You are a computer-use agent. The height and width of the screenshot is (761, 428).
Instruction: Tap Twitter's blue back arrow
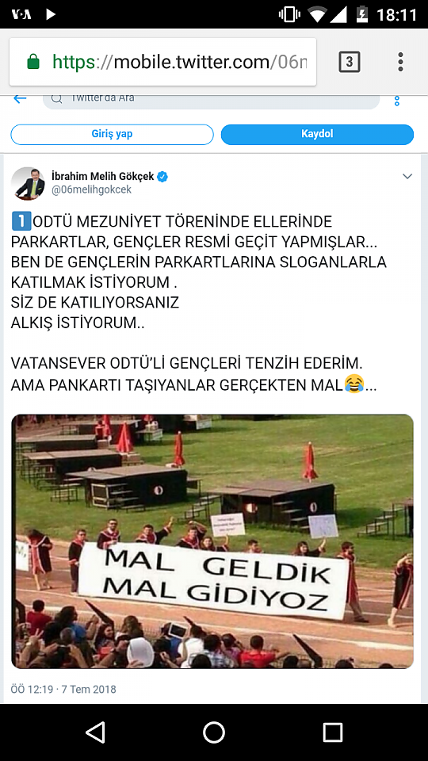coord(20,98)
